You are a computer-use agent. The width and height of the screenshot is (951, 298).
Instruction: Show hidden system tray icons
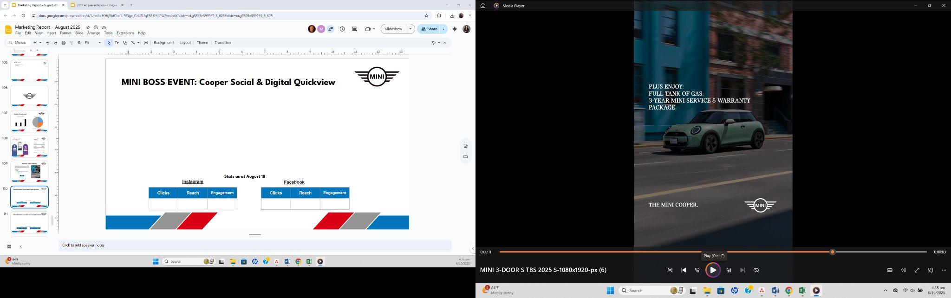pyautogui.click(x=885, y=291)
